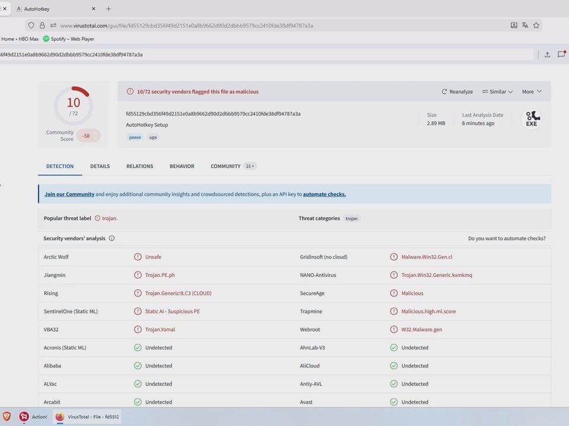Go to the Community tab
Viewport: 569px width, 426px height.
tap(226, 166)
